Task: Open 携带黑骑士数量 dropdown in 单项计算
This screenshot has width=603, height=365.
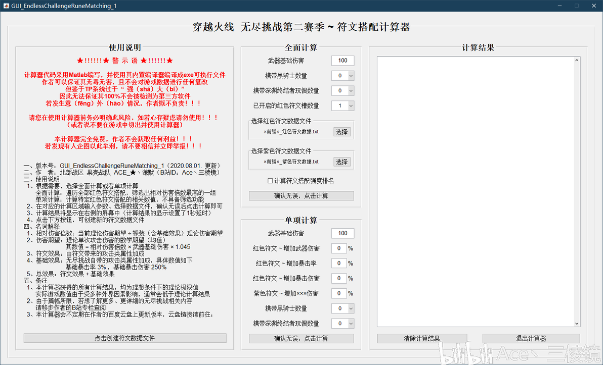Action: tap(342, 308)
